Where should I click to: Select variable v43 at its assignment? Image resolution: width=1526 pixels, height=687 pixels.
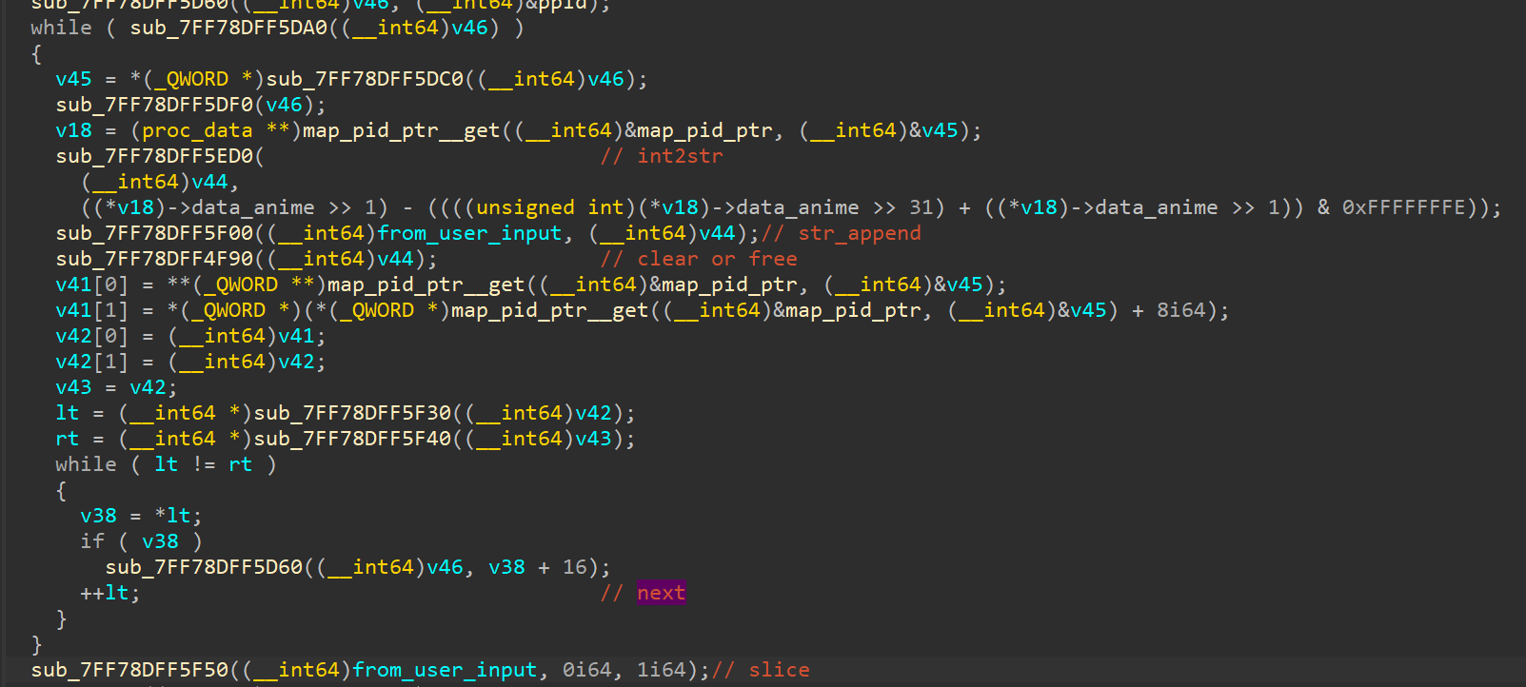pos(73,387)
